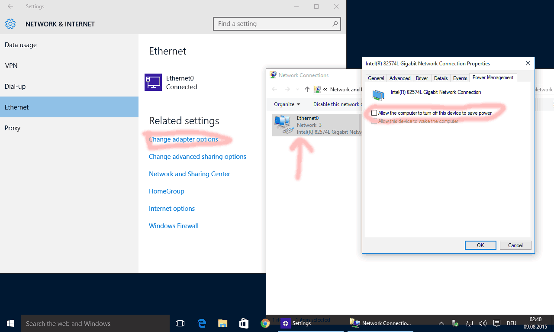The image size is (554, 332).
Task: Open the Driver tab
Action: 422,78
